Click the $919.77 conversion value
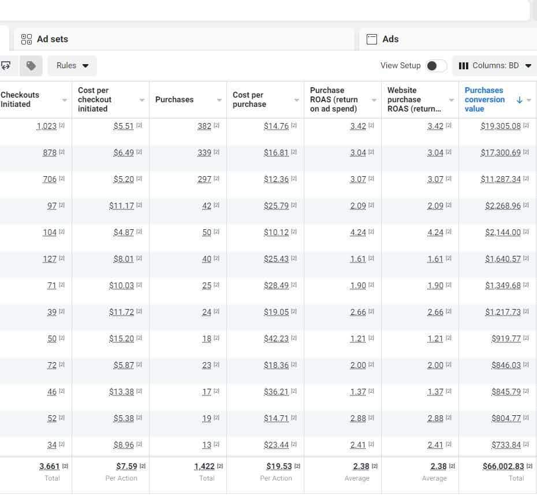 click(x=506, y=339)
